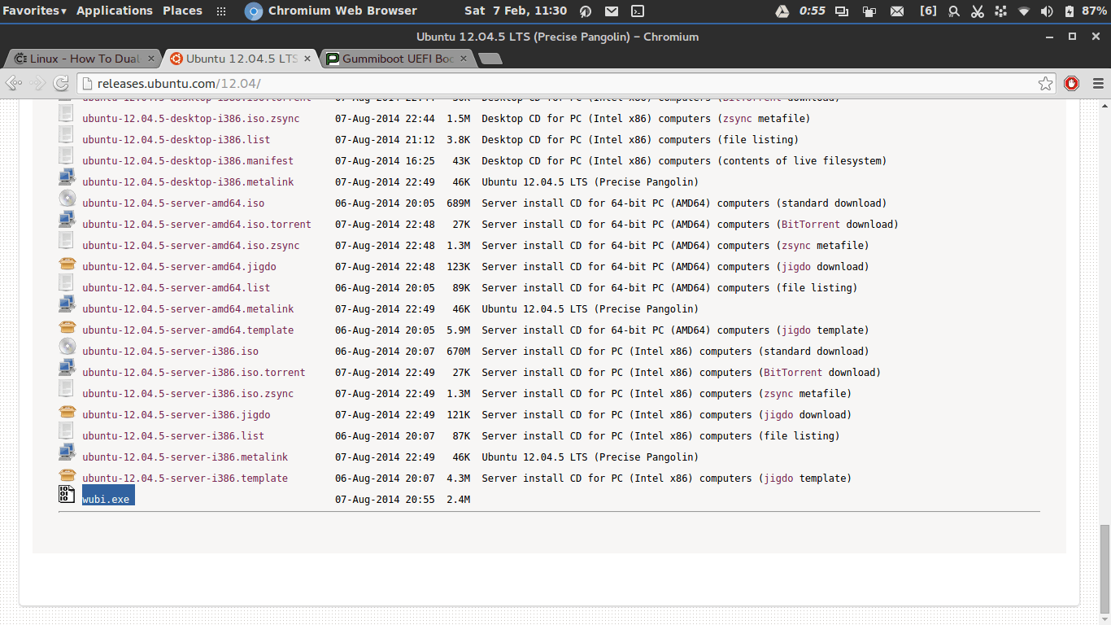Click the package icon for server-amd64.jigdo
The width and height of the screenshot is (1111, 625).
pos(67,263)
